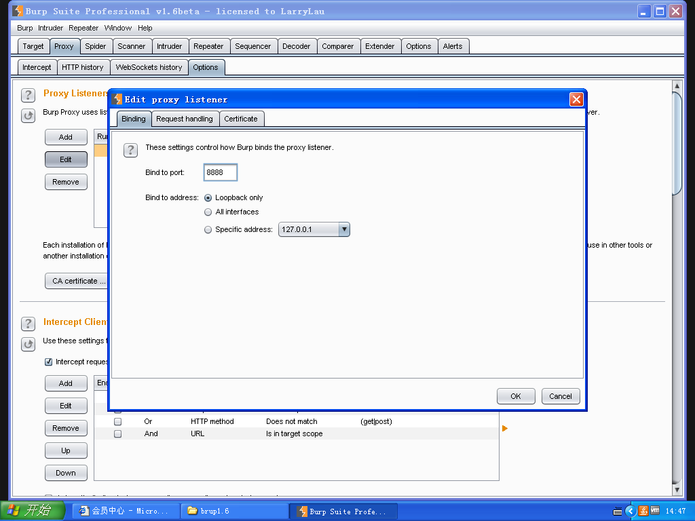Screen dimensions: 695x521
Task: Toggle Intercept requests checkbox
Action: point(49,362)
